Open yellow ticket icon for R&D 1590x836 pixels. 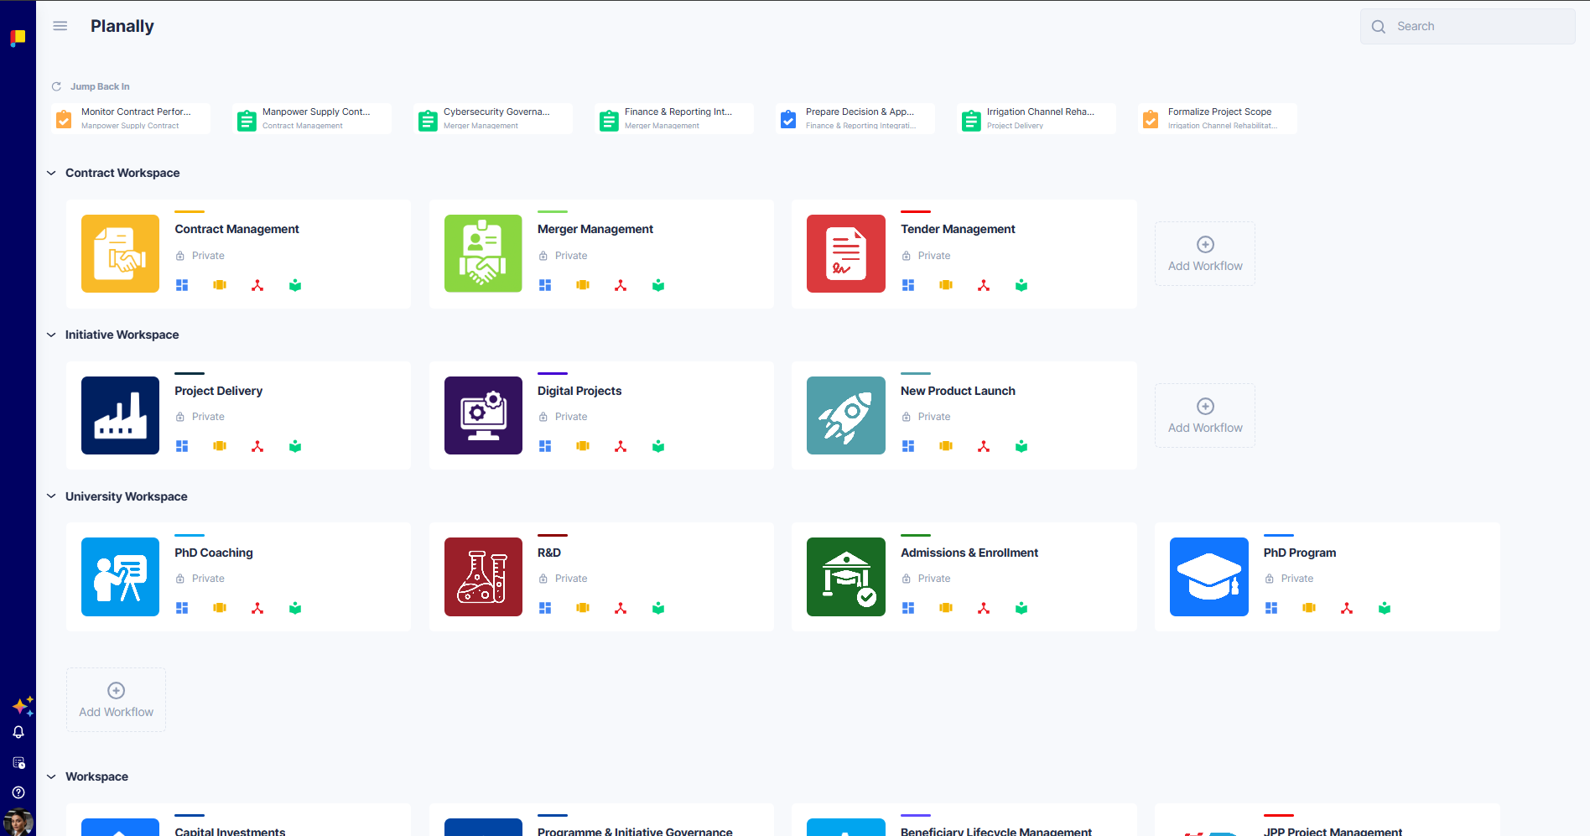[x=583, y=608]
